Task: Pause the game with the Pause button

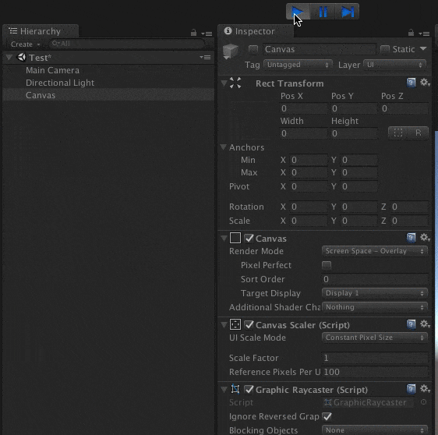Action: [323, 12]
